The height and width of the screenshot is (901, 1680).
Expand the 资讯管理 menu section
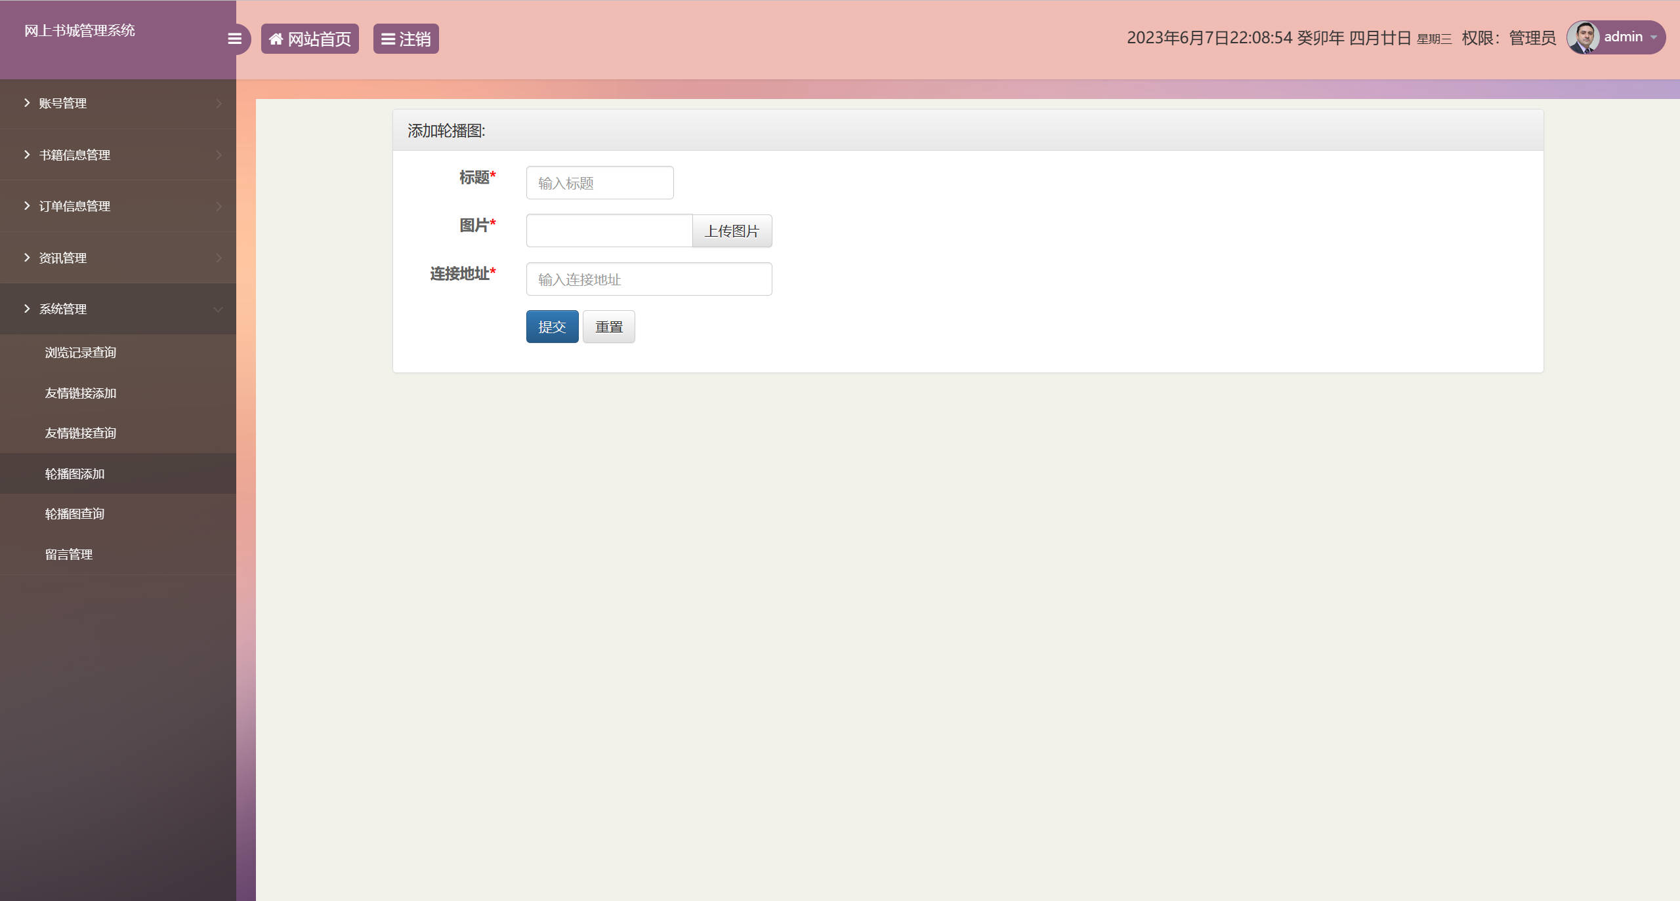[62, 258]
